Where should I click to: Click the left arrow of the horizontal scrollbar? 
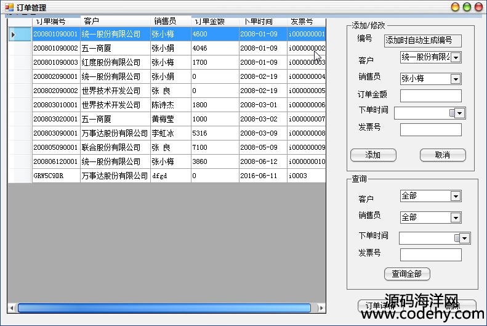click(x=11, y=308)
